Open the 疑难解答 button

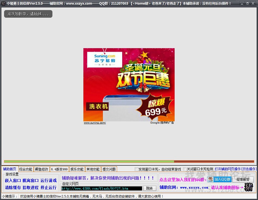click(x=243, y=179)
